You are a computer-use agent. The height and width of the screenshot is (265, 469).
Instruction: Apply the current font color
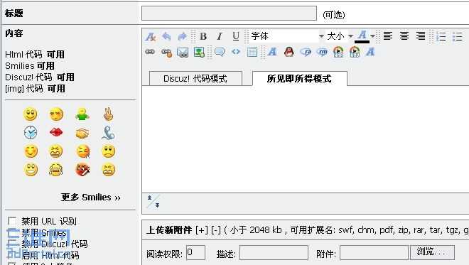362,36
